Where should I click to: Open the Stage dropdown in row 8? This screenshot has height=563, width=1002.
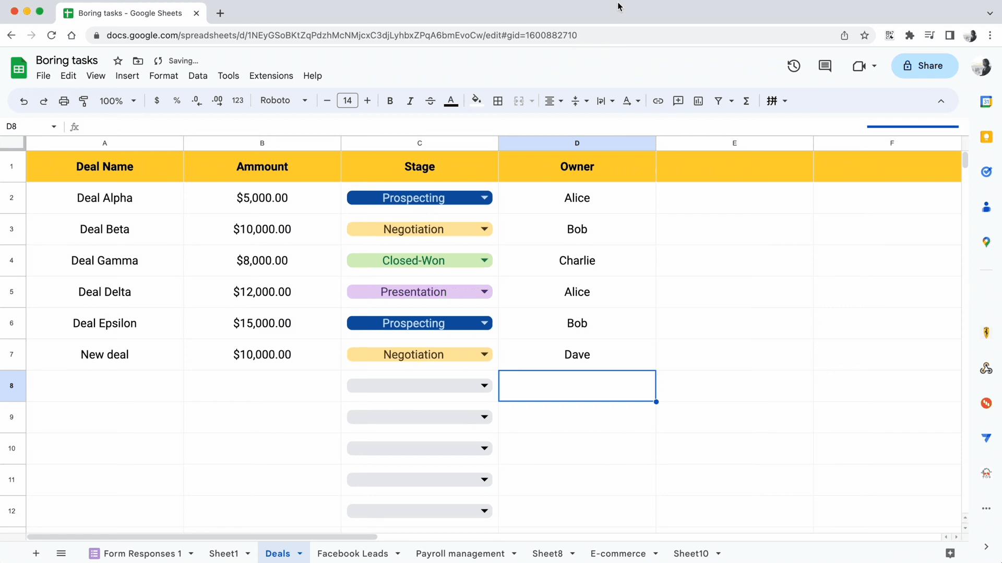coord(484,386)
